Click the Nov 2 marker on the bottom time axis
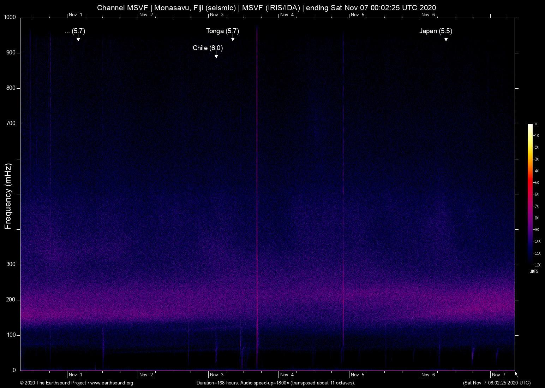The image size is (545, 388). tap(146, 375)
